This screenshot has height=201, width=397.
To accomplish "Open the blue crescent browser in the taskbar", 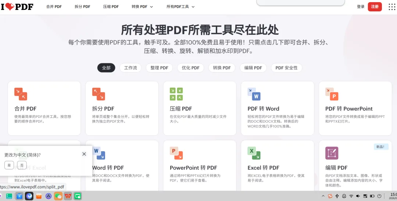I will click(x=29, y=196).
